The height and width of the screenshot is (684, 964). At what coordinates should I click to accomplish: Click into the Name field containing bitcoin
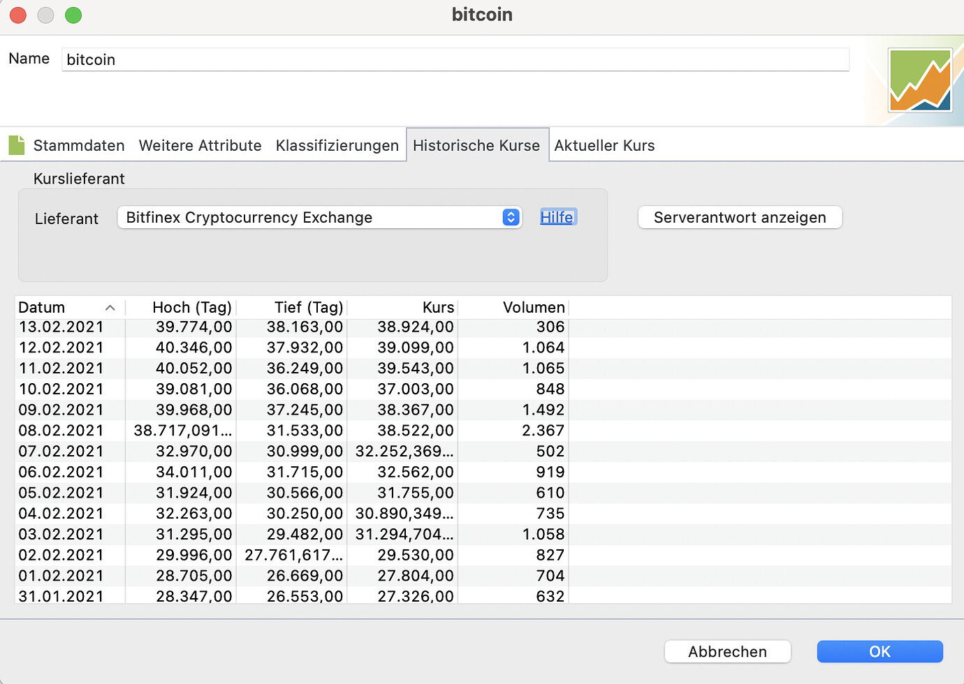pos(455,59)
